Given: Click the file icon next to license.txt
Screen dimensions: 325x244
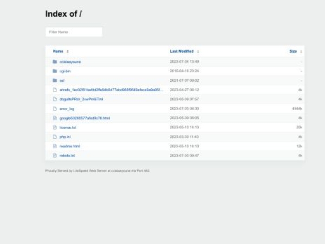Looking at the screenshot, I should coord(55,127).
